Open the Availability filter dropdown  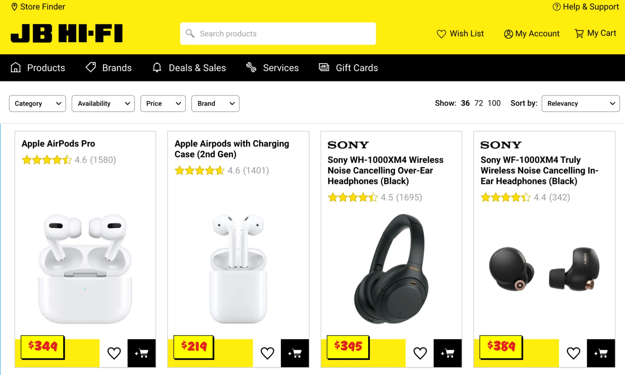(x=103, y=104)
